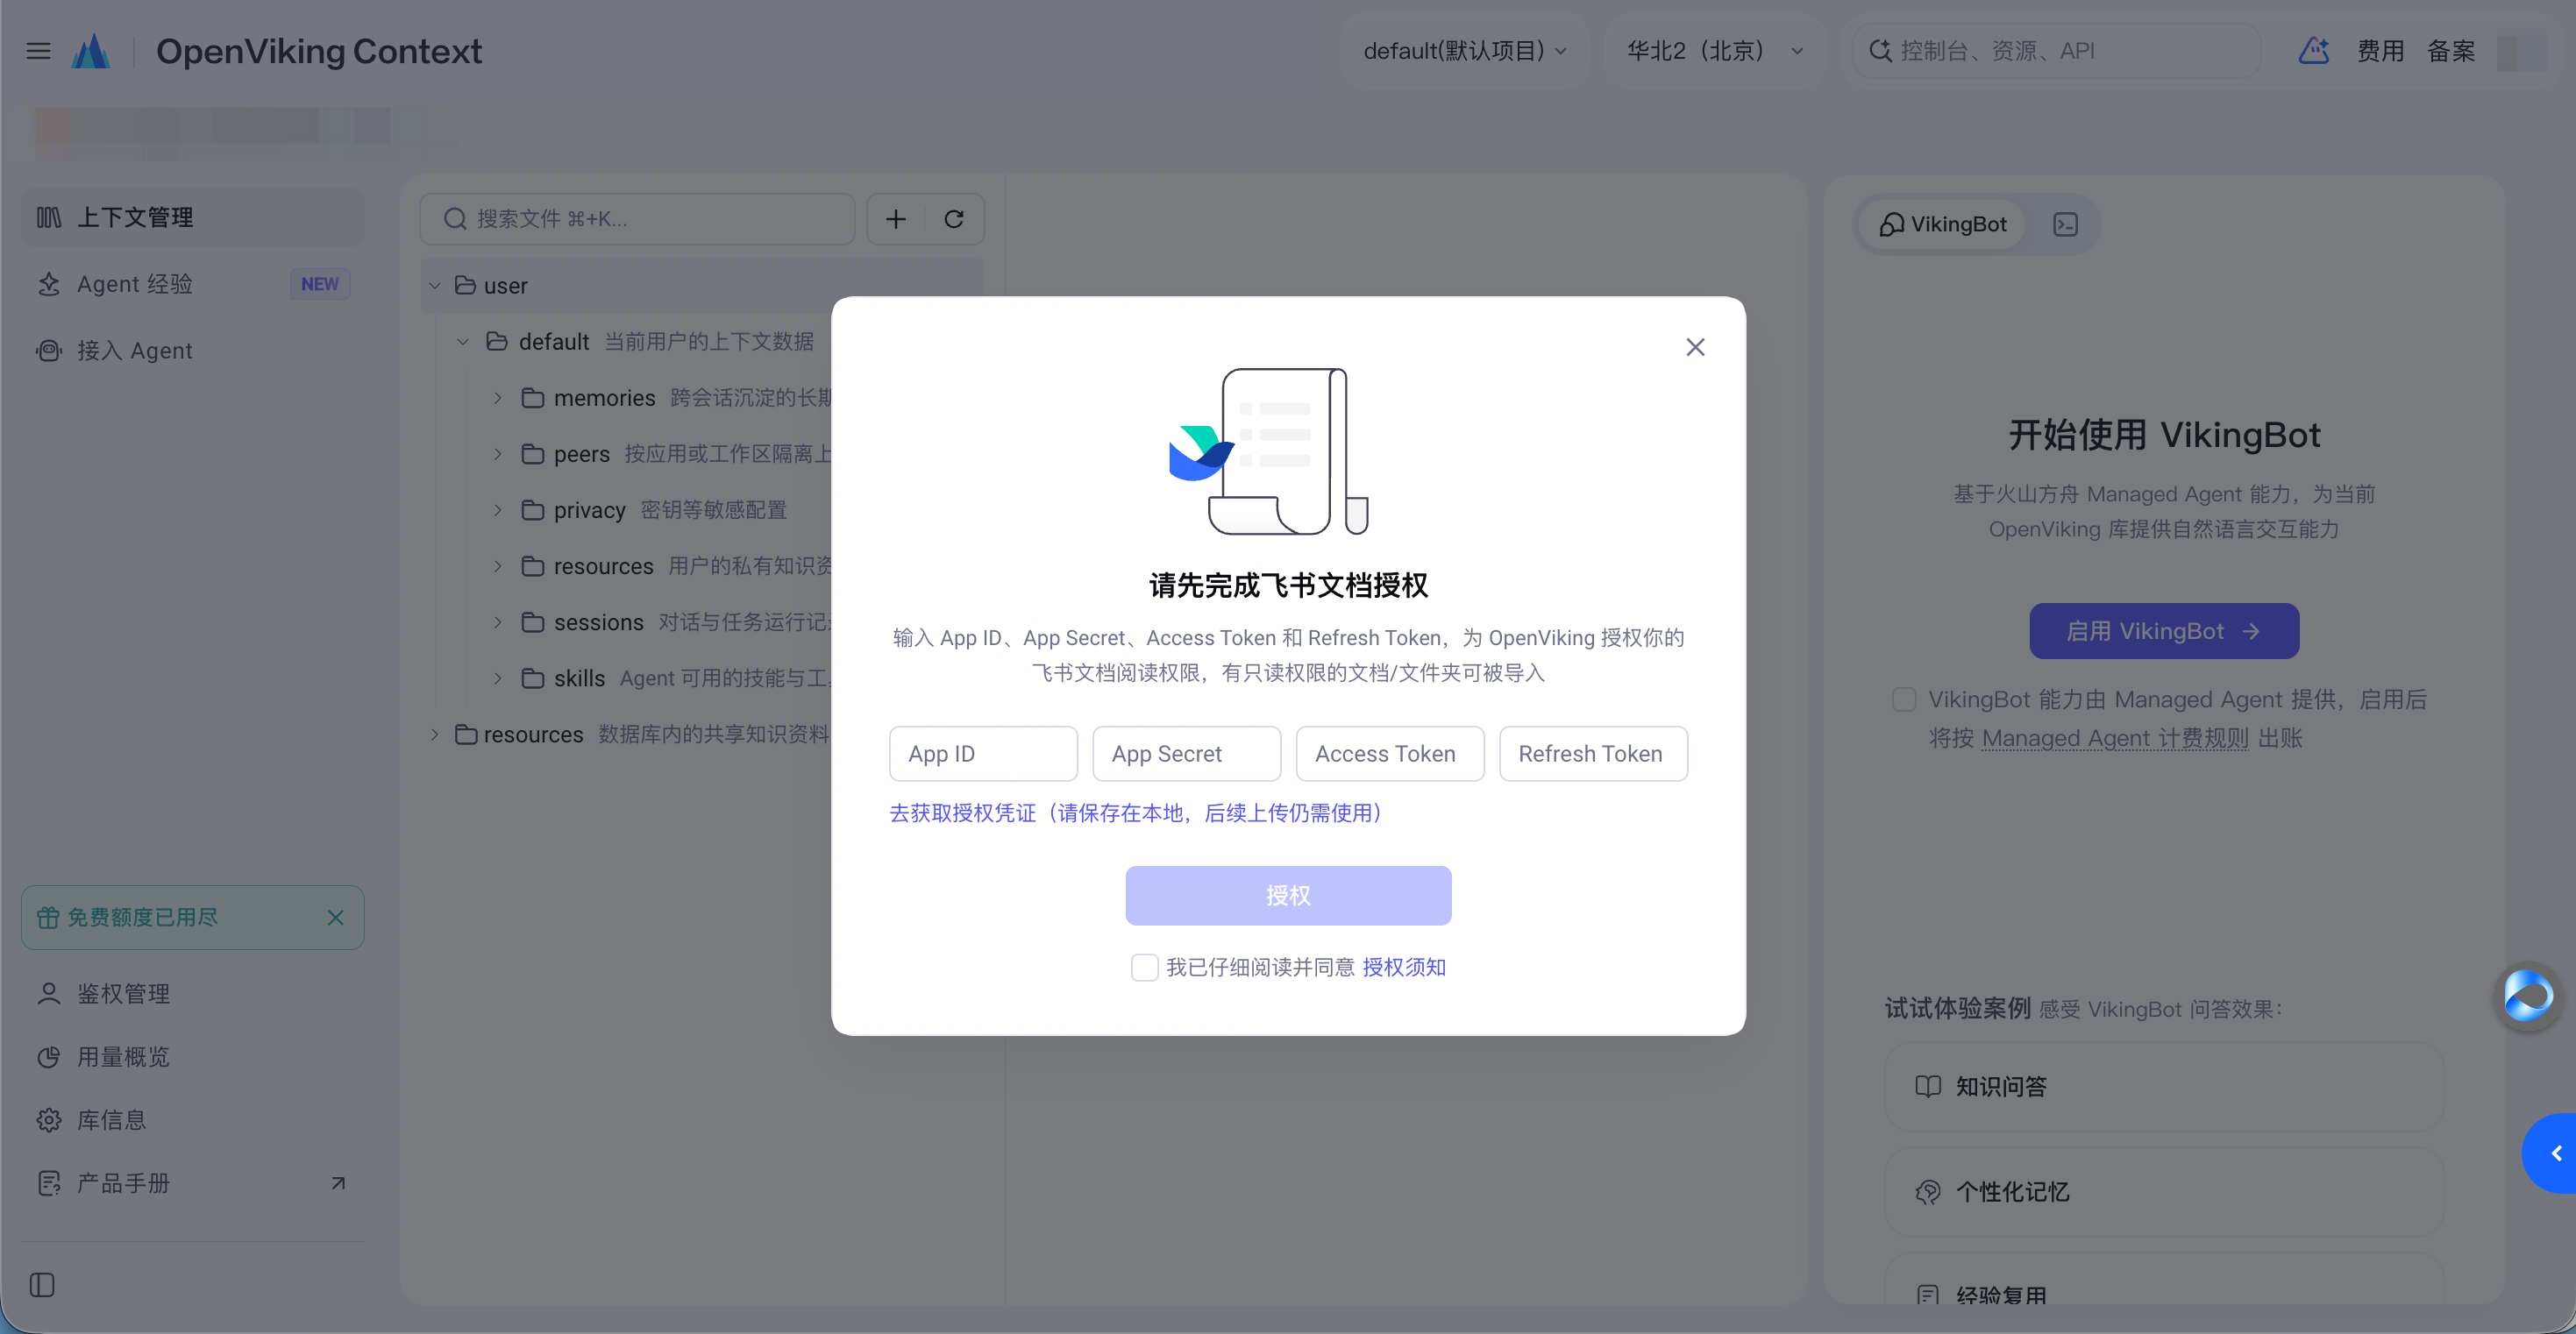This screenshot has height=1334, width=2576.
Task: Open 库信息 in the sidebar
Action: pos(193,1120)
